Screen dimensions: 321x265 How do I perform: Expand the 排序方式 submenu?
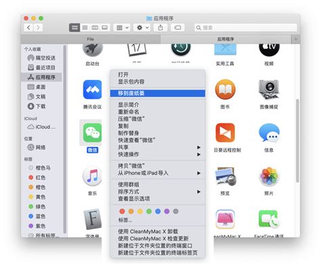158,192
